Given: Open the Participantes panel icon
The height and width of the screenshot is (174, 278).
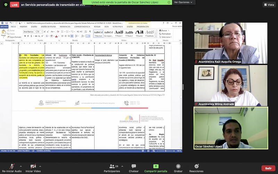Looking at the screenshot, I should [x=112, y=166].
